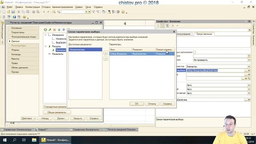Cut using the scissors toolbar icon
Screen dimensions: 256x144
pos(19,12)
